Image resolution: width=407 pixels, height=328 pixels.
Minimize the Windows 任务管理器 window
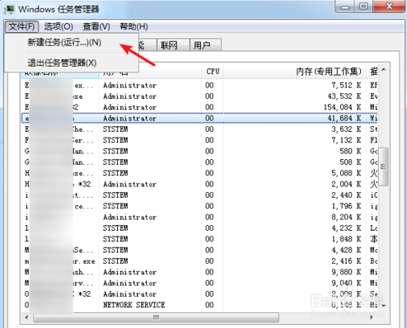click(345, 7)
